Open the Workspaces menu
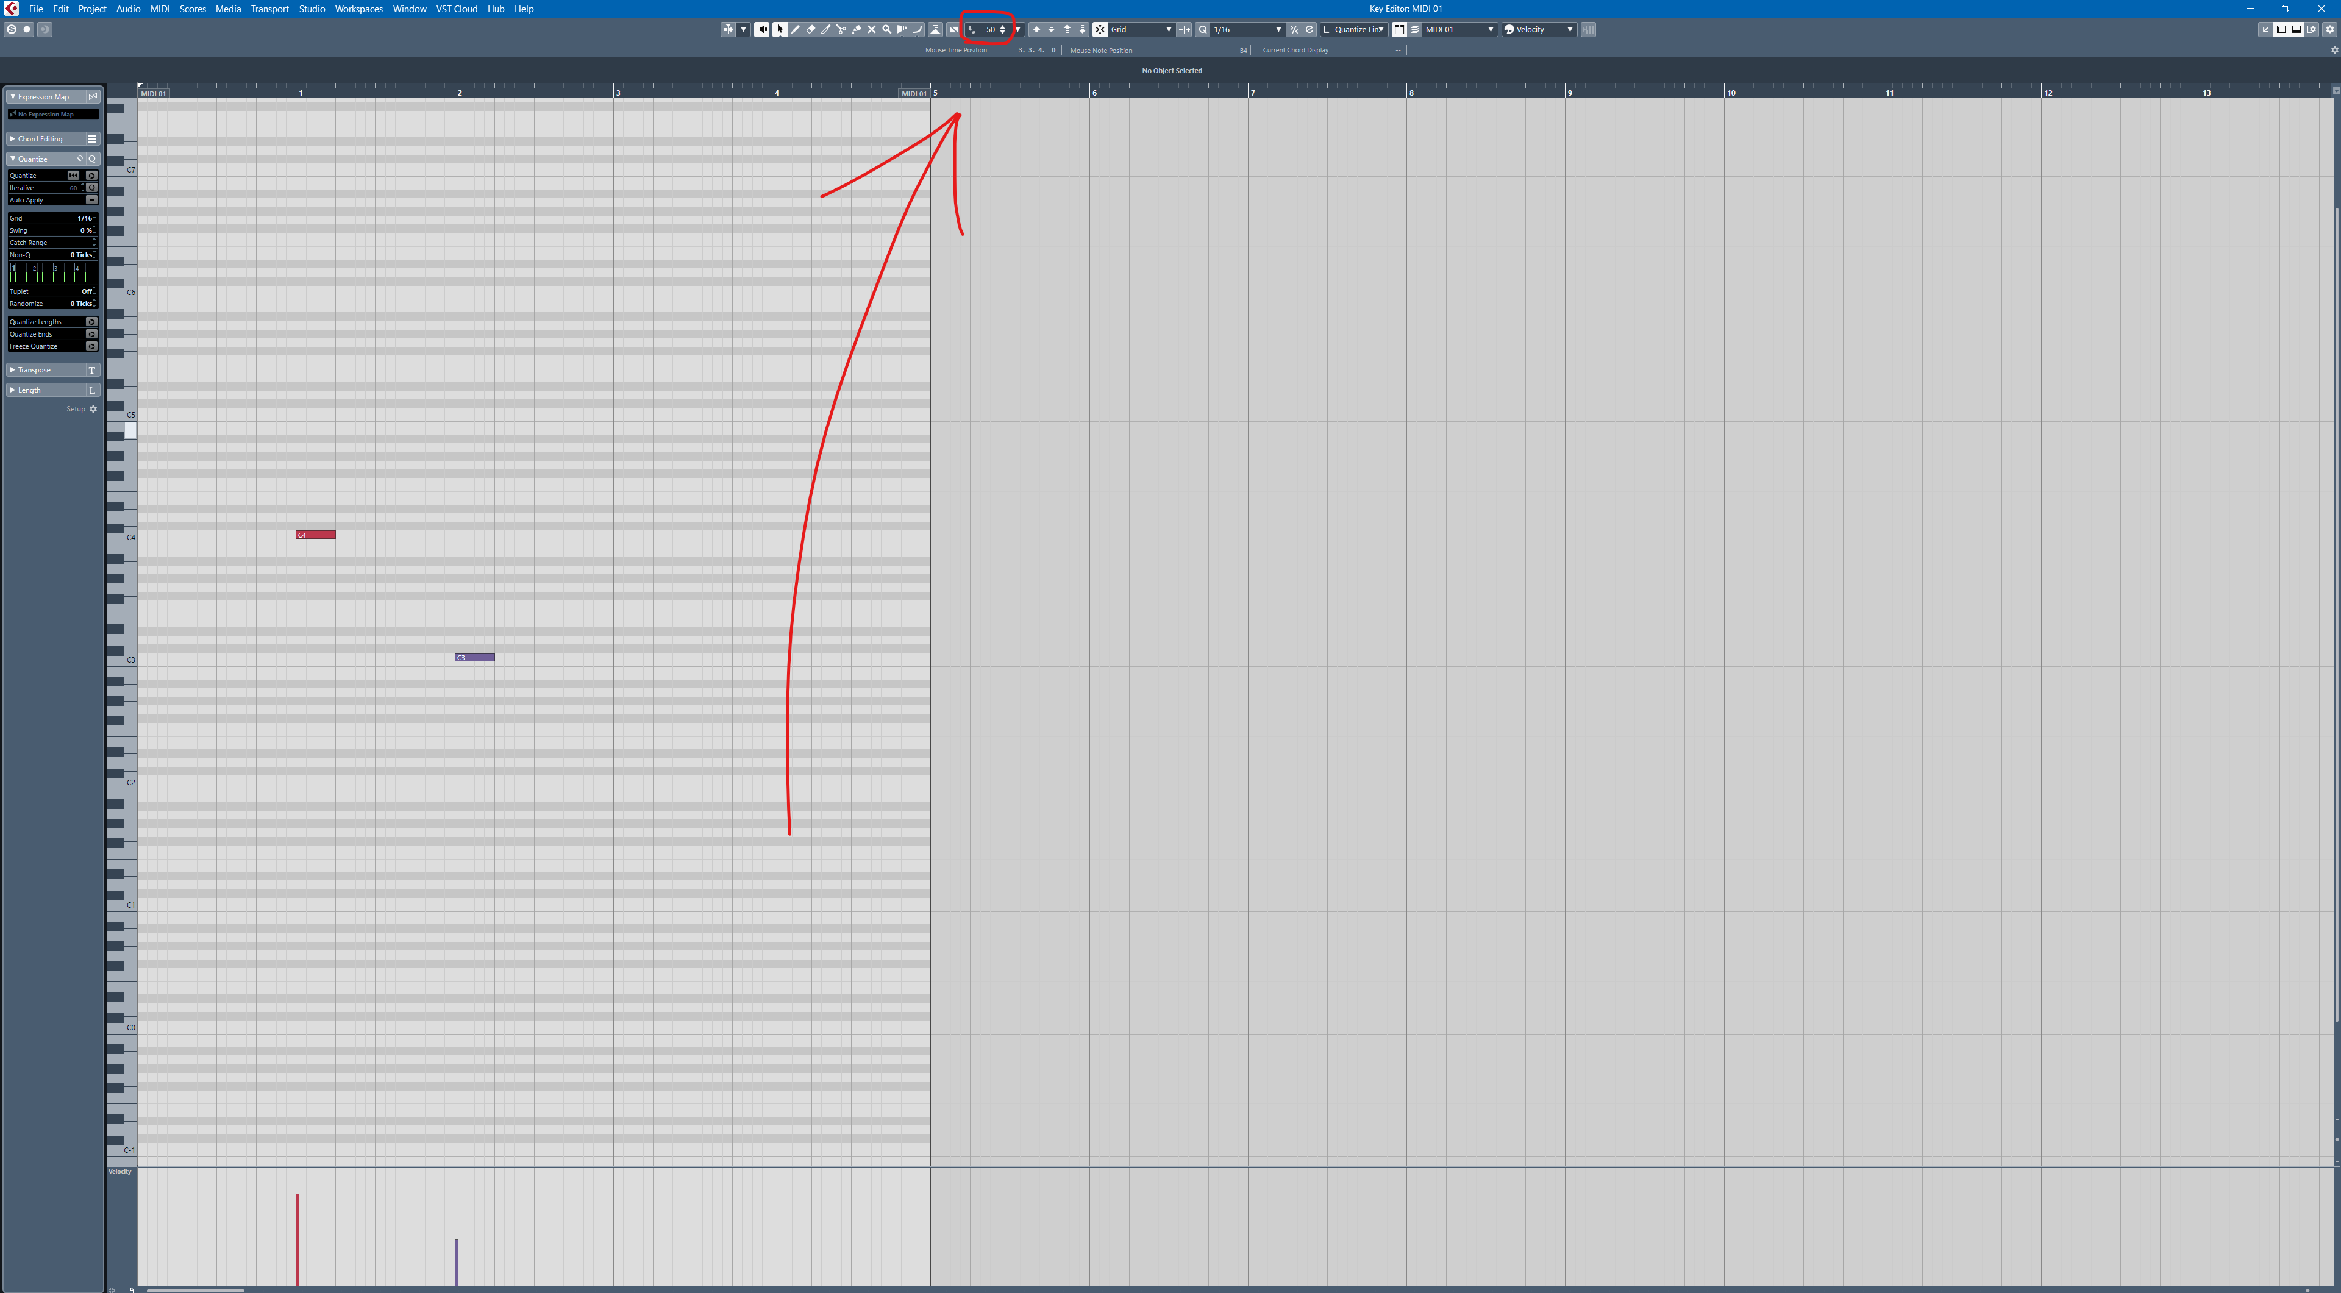Screen dimensions: 2341x1293 pyautogui.click(x=359, y=9)
